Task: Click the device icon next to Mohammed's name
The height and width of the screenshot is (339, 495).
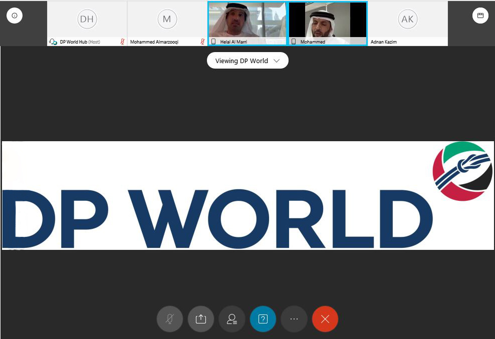Action: (x=294, y=42)
